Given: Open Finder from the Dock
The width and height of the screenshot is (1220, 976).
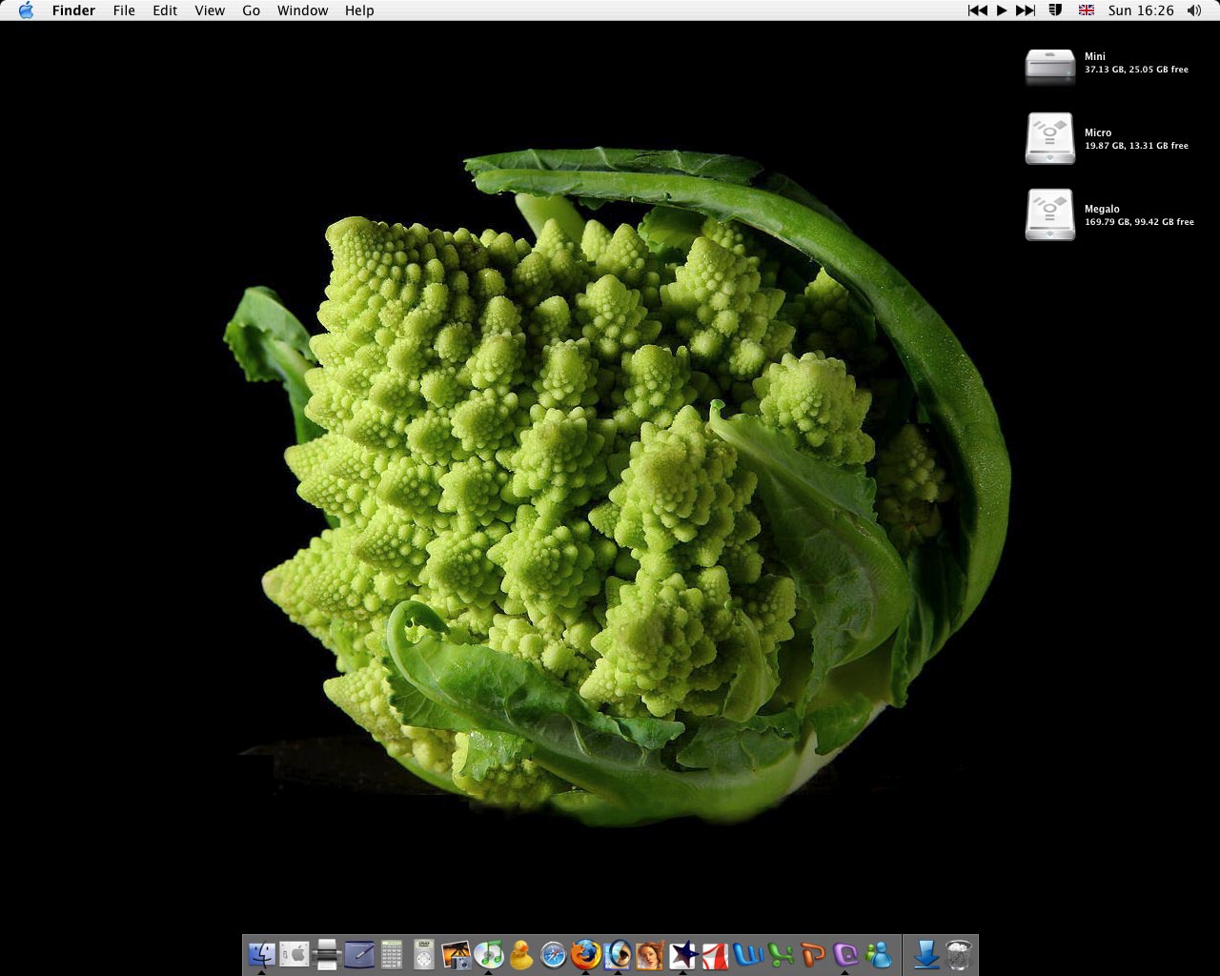Looking at the screenshot, I should (x=261, y=954).
